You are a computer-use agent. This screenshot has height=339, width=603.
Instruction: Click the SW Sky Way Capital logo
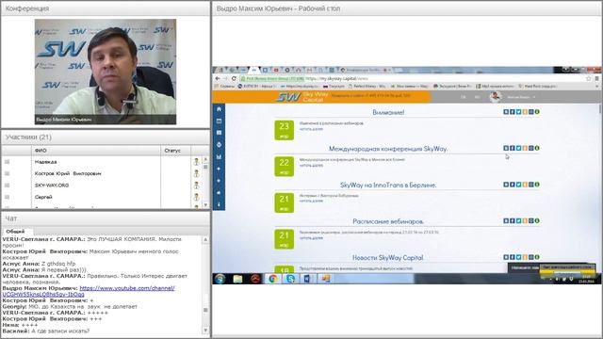click(301, 96)
